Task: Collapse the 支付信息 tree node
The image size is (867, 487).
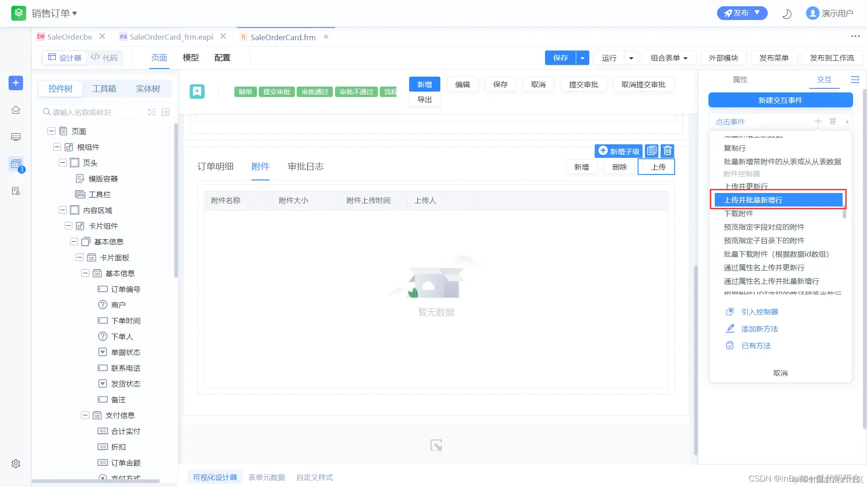Action: 85,415
